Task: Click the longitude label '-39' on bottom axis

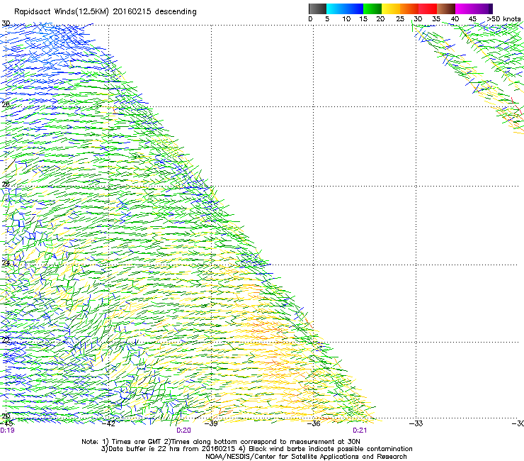Action: 211,423
